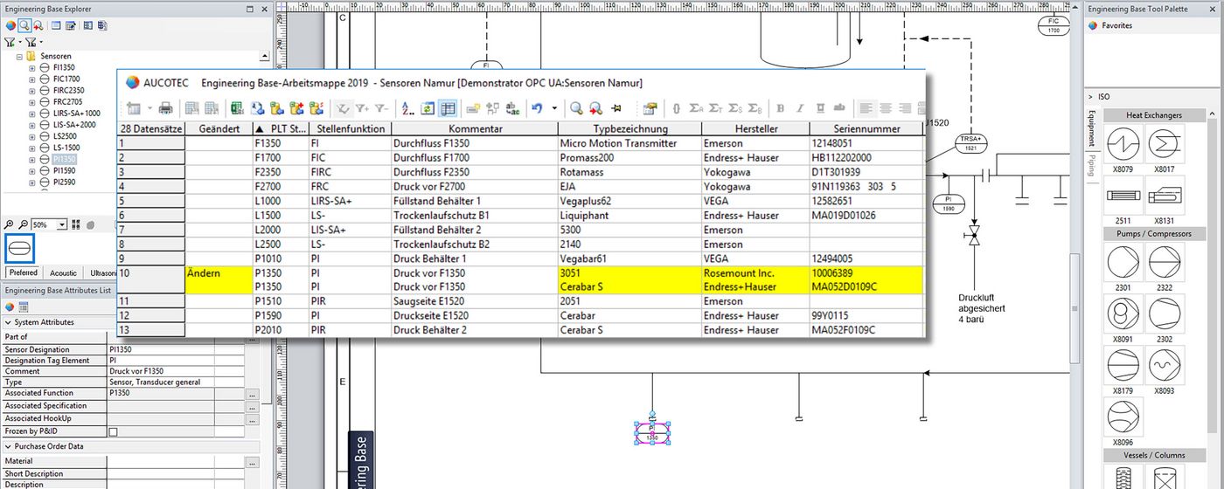Click the Geändert column header
This screenshot has height=489, width=1224.
219,128
